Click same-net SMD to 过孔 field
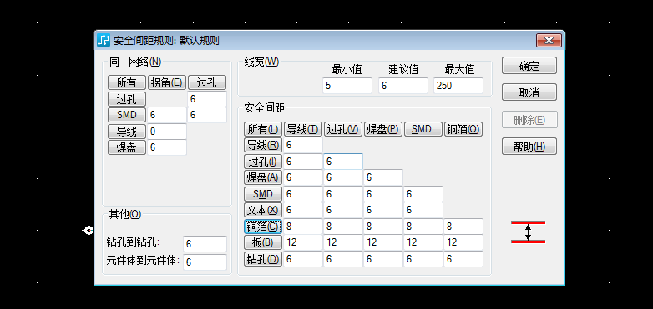Screen dimensions: 653x309 [207, 115]
